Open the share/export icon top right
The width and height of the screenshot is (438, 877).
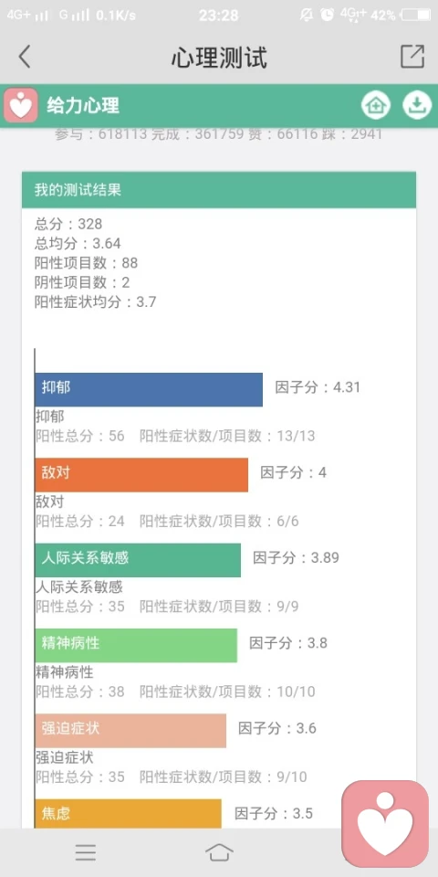tap(412, 57)
